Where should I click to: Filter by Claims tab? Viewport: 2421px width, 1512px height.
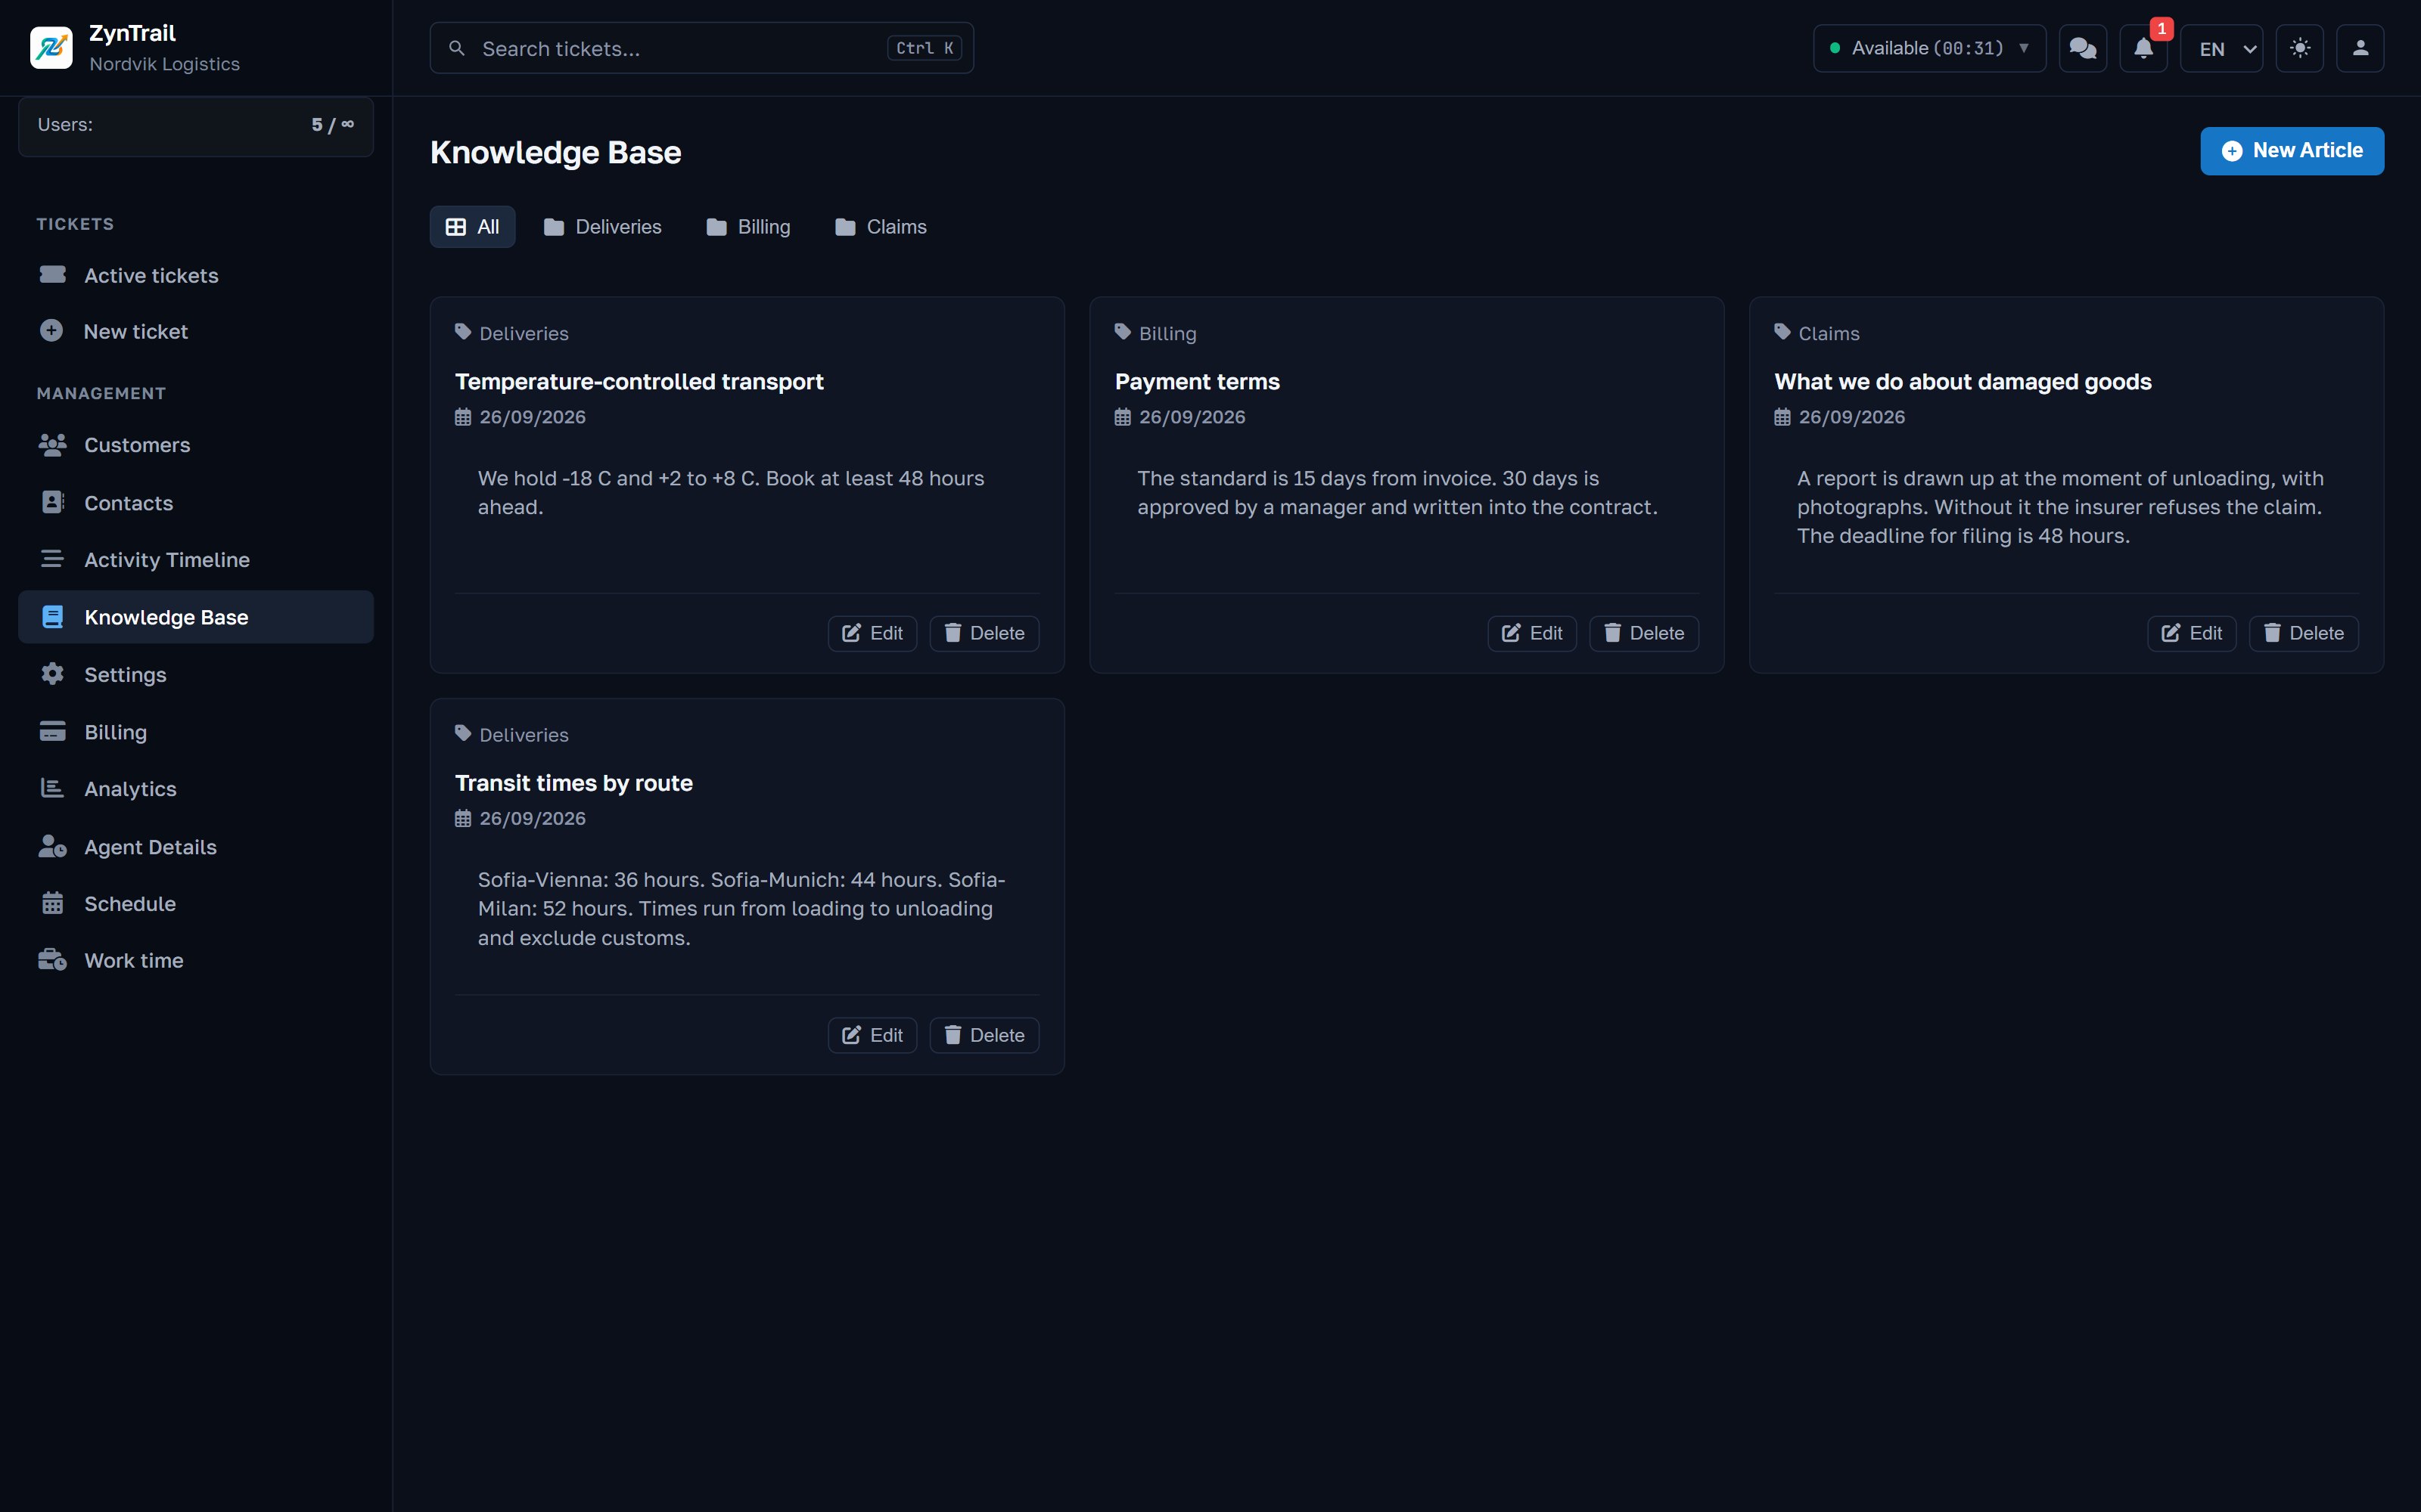tap(881, 227)
